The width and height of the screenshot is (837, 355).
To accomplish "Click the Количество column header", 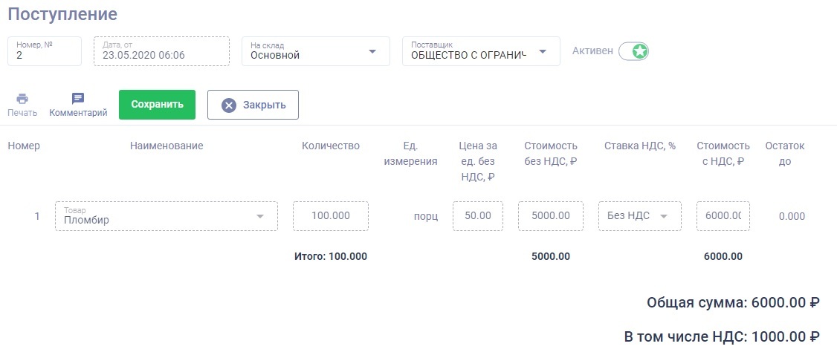I will click(x=331, y=146).
